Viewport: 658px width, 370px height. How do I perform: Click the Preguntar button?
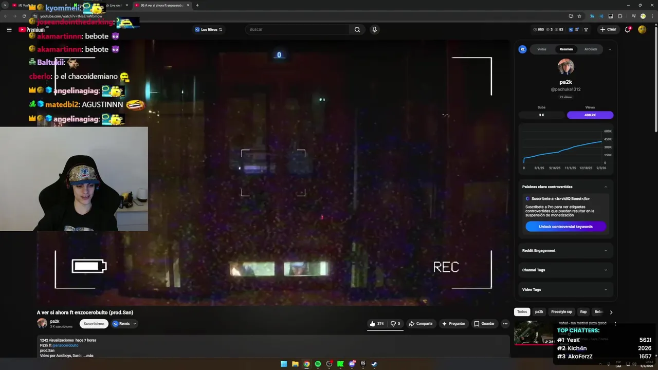[x=453, y=324]
